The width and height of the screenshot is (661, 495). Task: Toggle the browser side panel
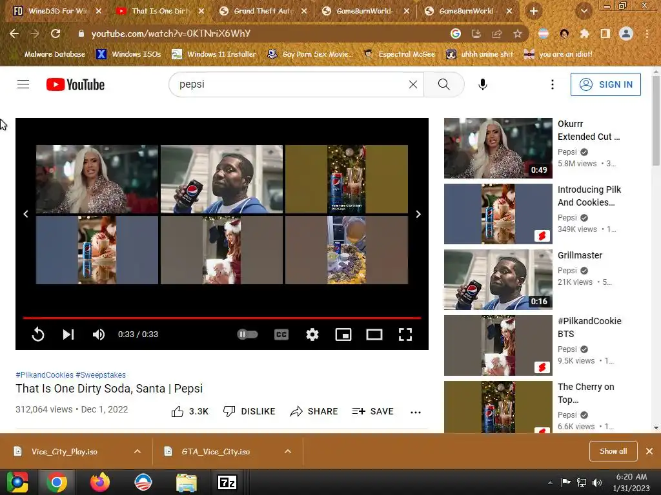[605, 34]
